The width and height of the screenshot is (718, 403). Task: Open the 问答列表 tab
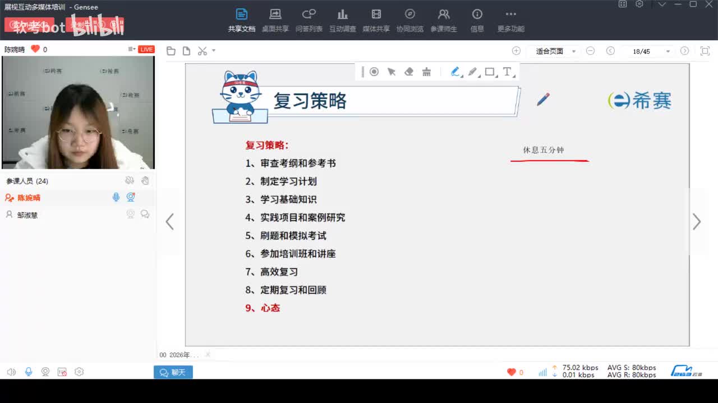(309, 20)
